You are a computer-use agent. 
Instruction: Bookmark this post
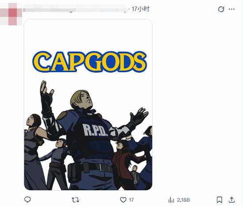(219, 200)
